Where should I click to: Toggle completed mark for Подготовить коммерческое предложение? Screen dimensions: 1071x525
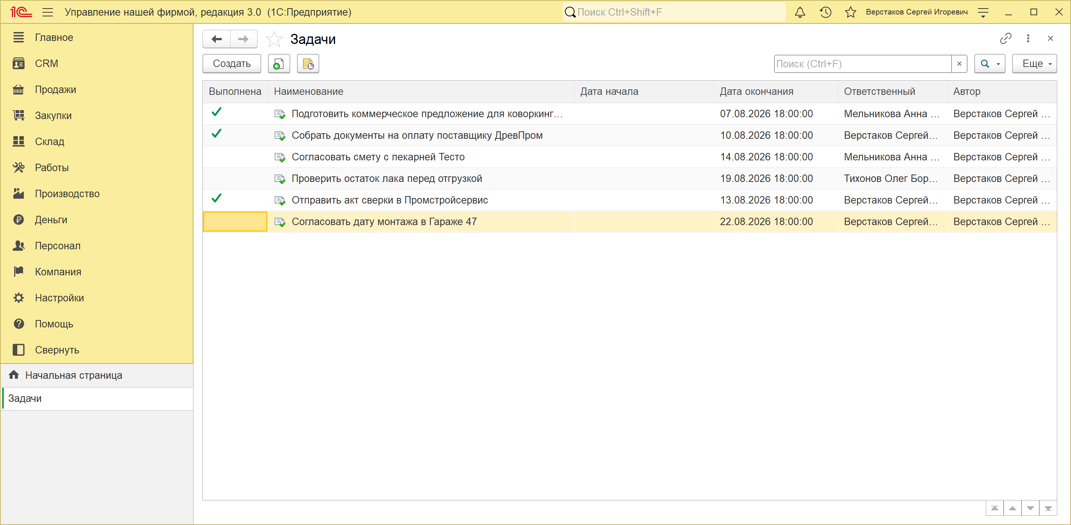[x=217, y=112]
